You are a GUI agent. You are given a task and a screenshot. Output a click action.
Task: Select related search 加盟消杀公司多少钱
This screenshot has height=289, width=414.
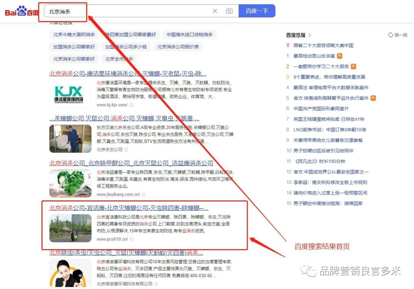(126, 47)
